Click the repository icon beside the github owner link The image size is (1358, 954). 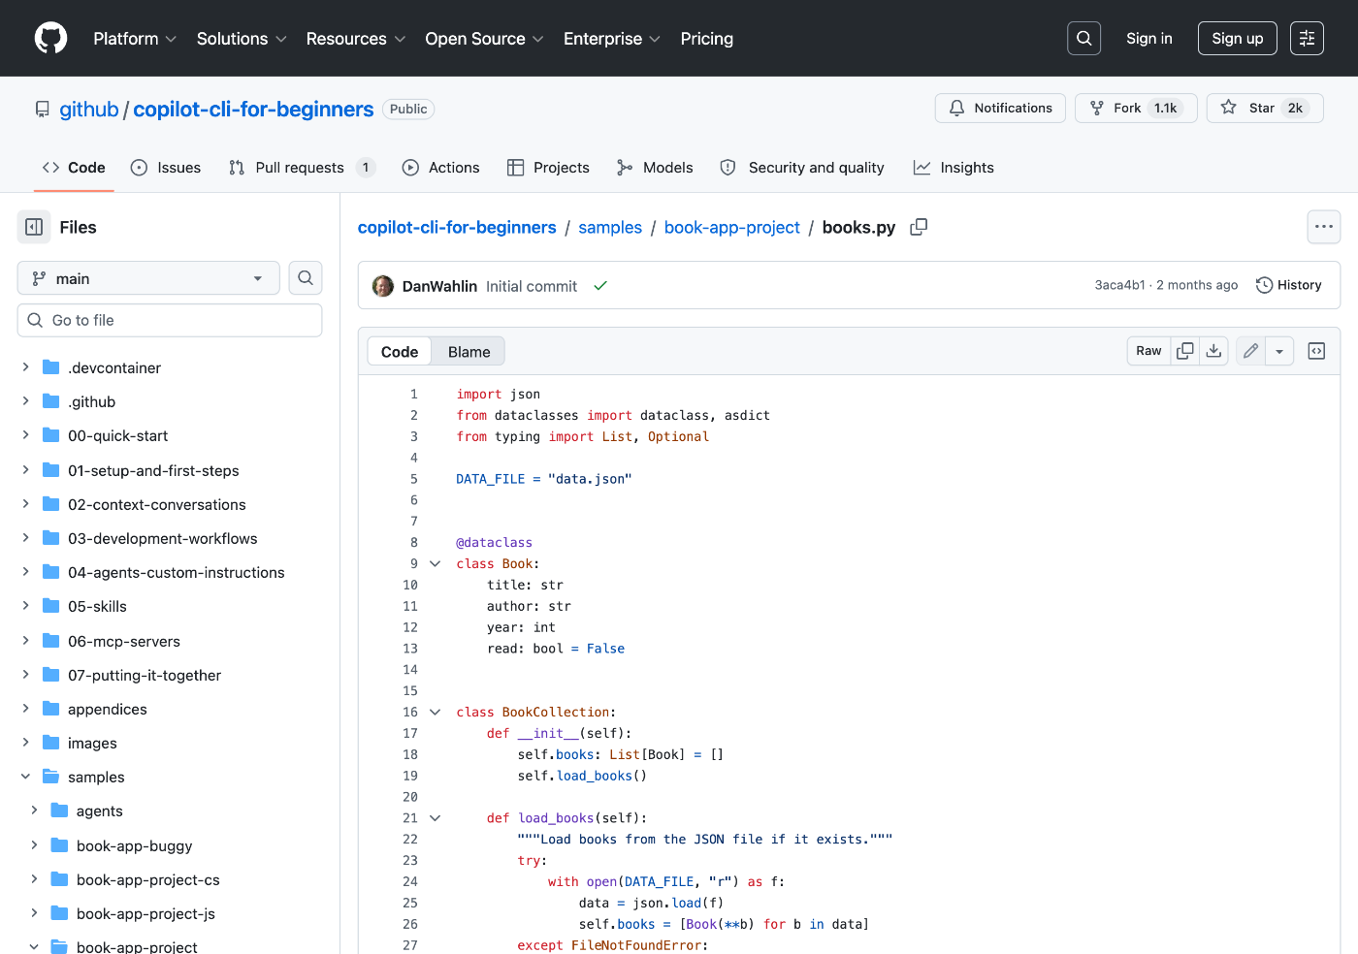43,110
